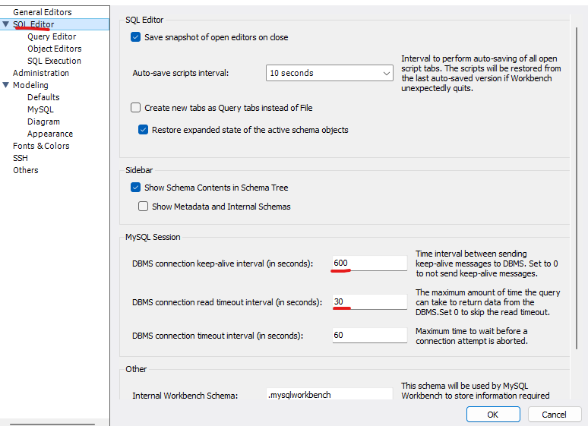Open Query Editor preferences
588x426 pixels.
coord(52,36)
